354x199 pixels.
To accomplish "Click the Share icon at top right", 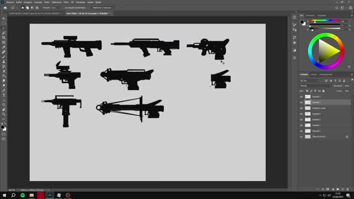I will 351,8.
